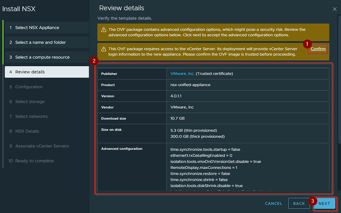
Task: Select step 10 Ready to complete
Action: (47, 161)
